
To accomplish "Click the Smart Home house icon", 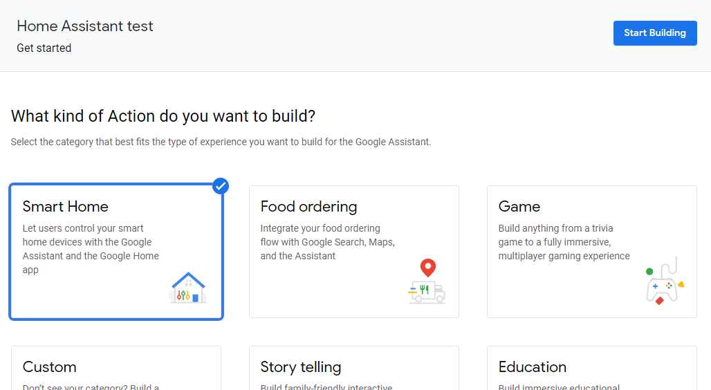I will click(188, 288).
